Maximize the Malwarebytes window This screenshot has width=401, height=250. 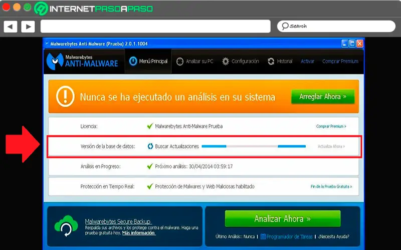pos(352,43)
